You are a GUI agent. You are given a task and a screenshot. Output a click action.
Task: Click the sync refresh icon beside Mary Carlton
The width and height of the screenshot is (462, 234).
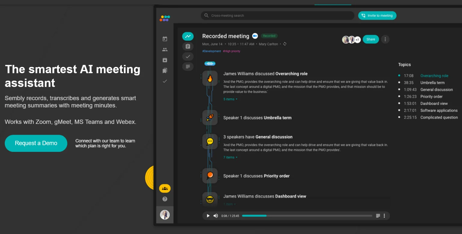(285, 44)
